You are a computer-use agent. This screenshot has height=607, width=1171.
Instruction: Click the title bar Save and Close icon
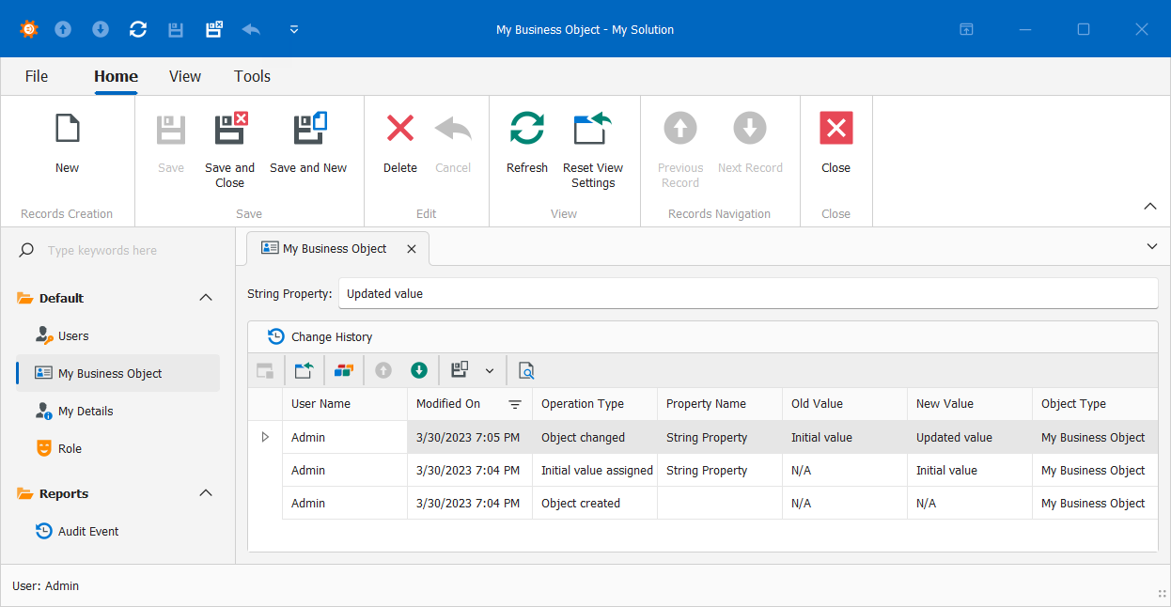click(x=214, y=29)
